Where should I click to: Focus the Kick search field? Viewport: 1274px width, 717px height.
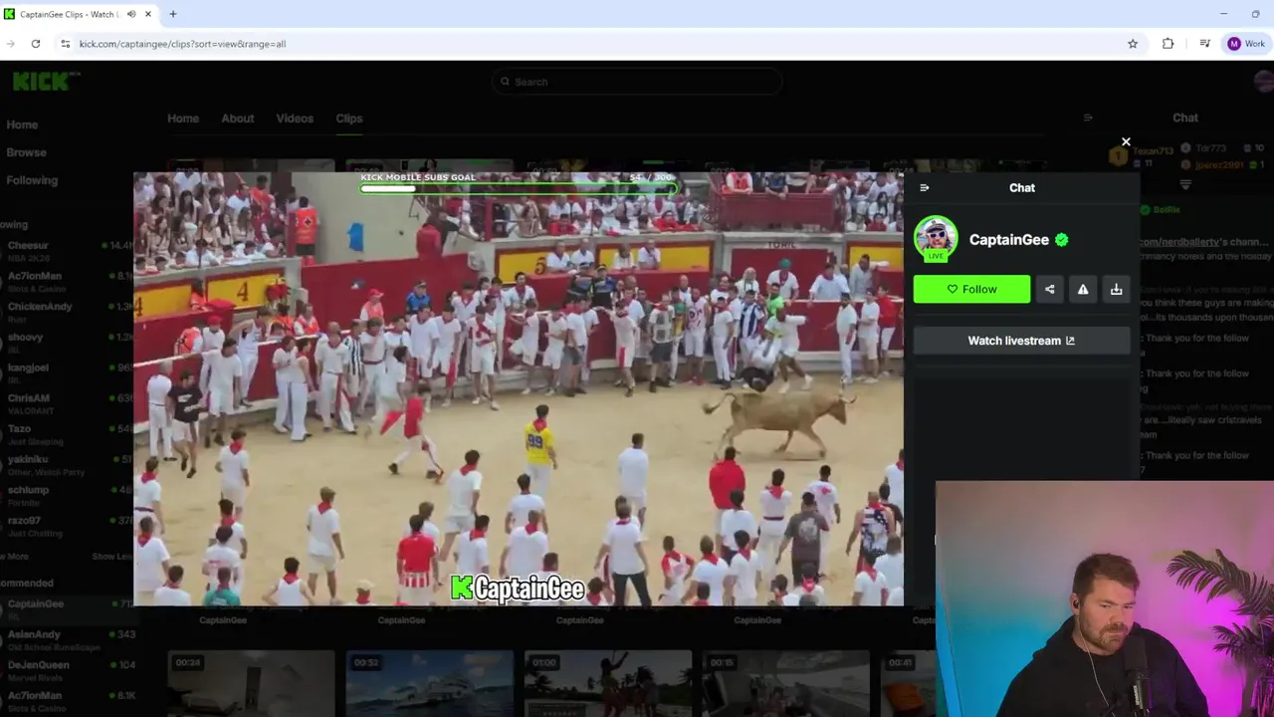(637, 82)
